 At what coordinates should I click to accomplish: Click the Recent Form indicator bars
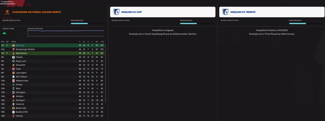5,33
